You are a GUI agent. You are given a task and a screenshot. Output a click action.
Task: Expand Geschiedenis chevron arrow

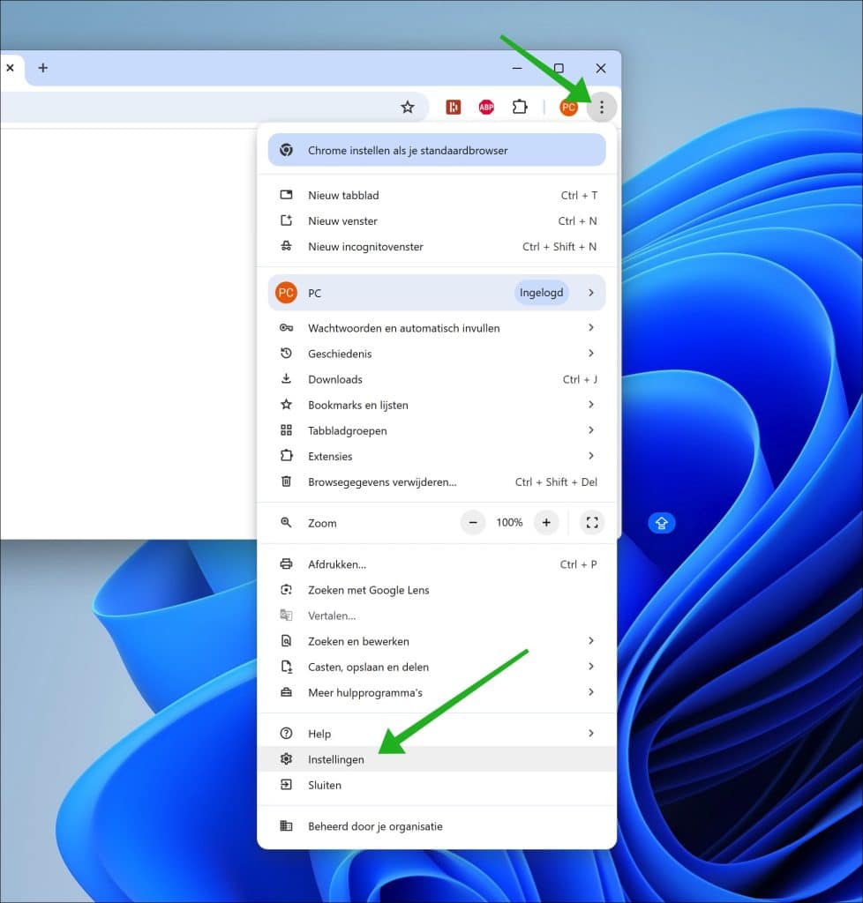tap(591, 353)
